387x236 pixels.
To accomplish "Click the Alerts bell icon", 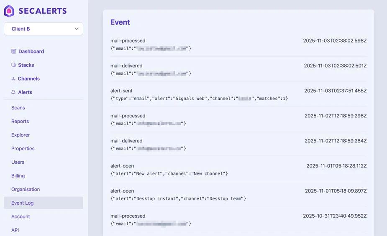I will [14, 92].
